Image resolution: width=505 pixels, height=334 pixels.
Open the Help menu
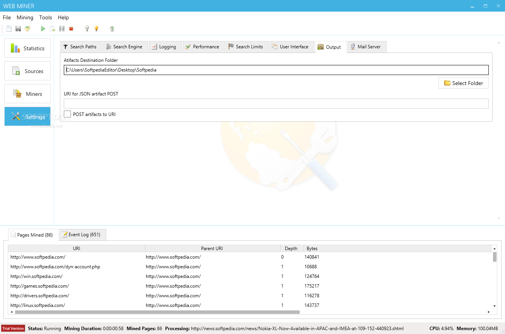(63, 17)
